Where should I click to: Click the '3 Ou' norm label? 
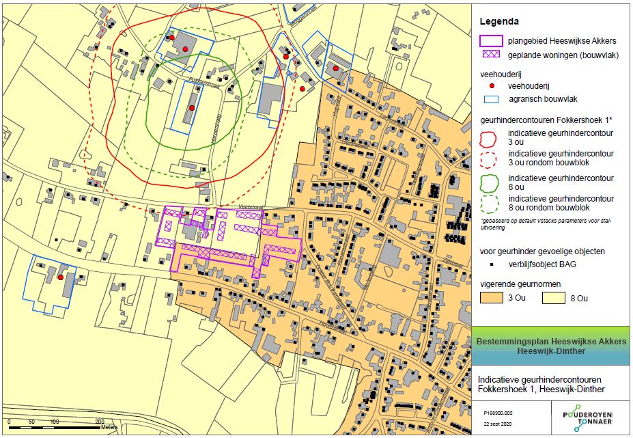517,298
